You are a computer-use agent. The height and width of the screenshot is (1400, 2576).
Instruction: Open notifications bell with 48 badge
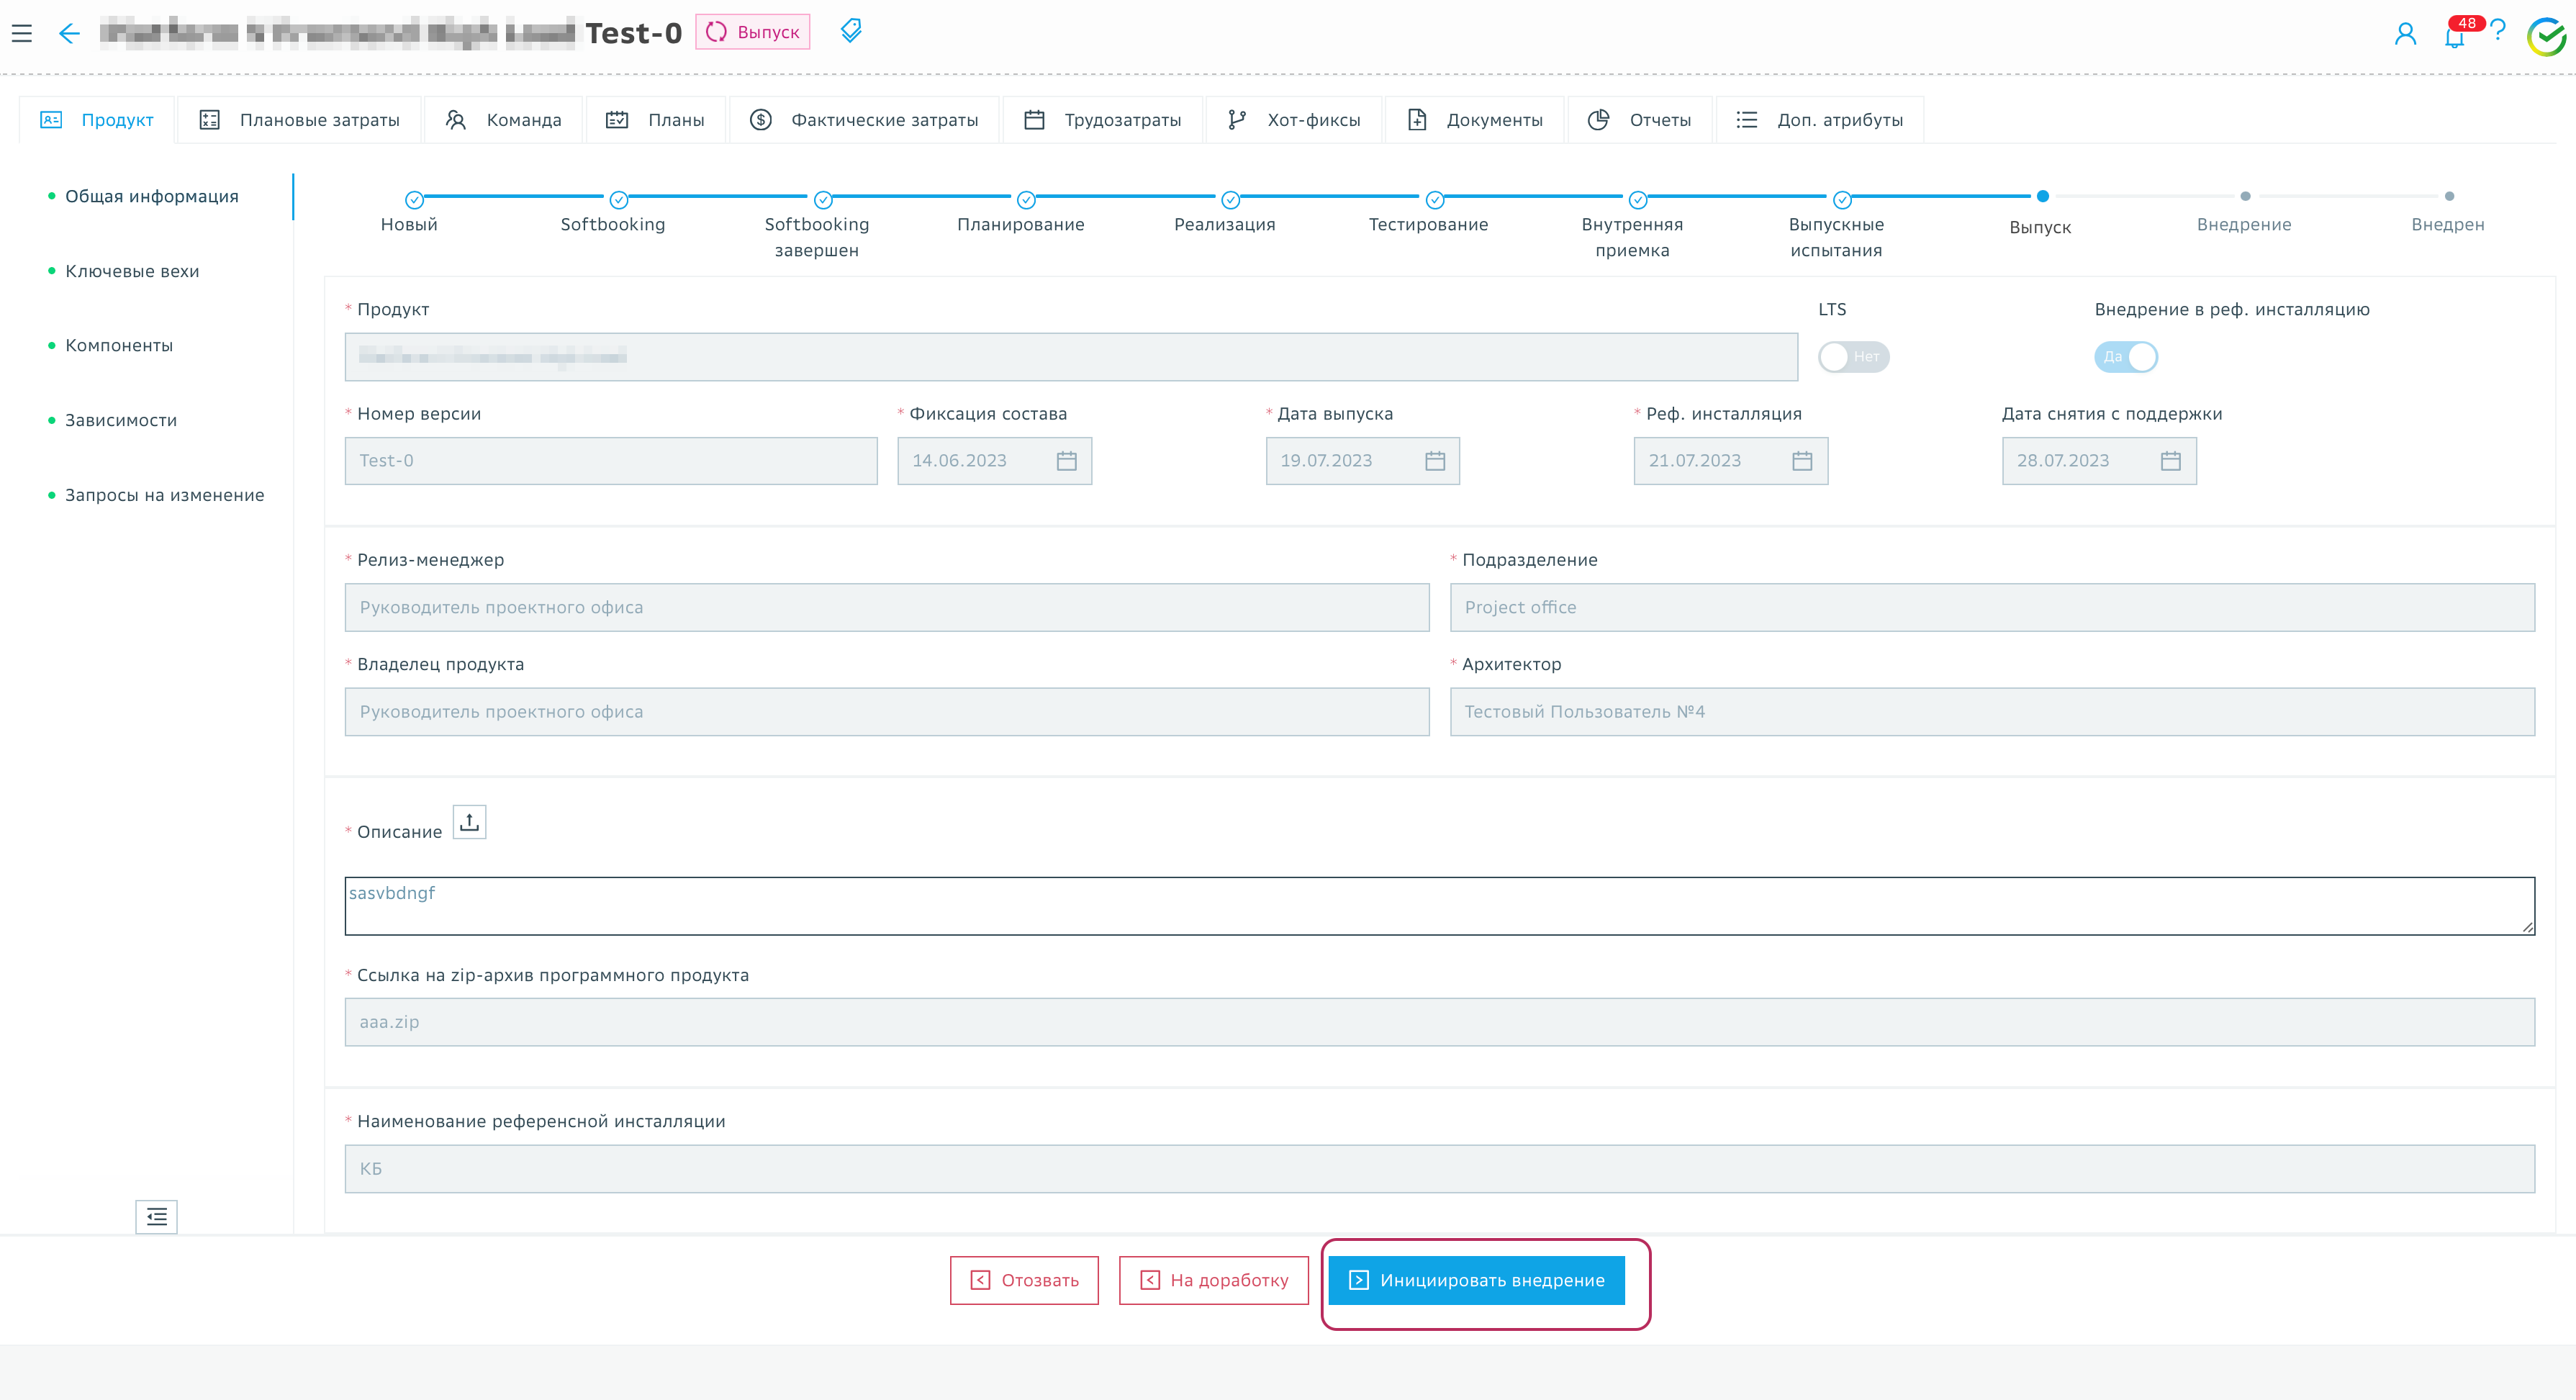coord(2454,37)
